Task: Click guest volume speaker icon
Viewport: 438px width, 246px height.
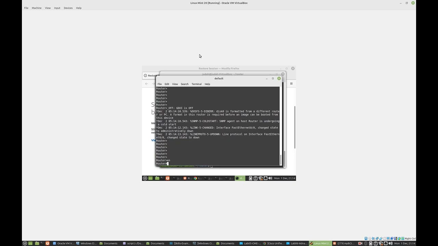Action: point(270,178)
